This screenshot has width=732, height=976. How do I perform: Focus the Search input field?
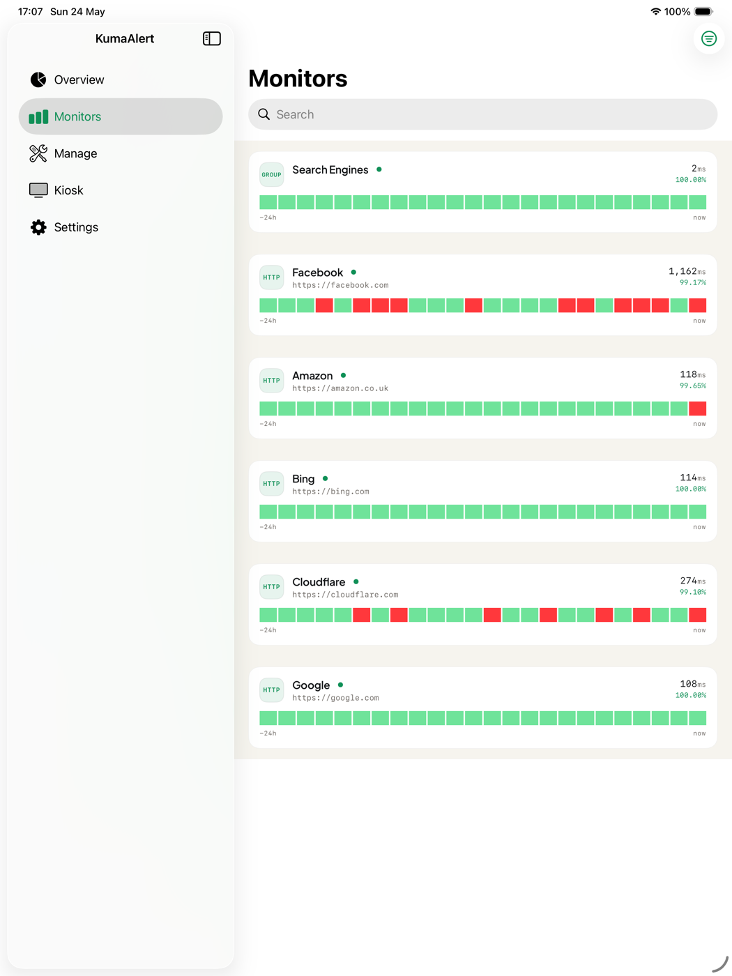tap(482, 114)
